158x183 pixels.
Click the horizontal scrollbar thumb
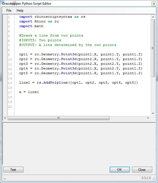(x=59, y=118)
